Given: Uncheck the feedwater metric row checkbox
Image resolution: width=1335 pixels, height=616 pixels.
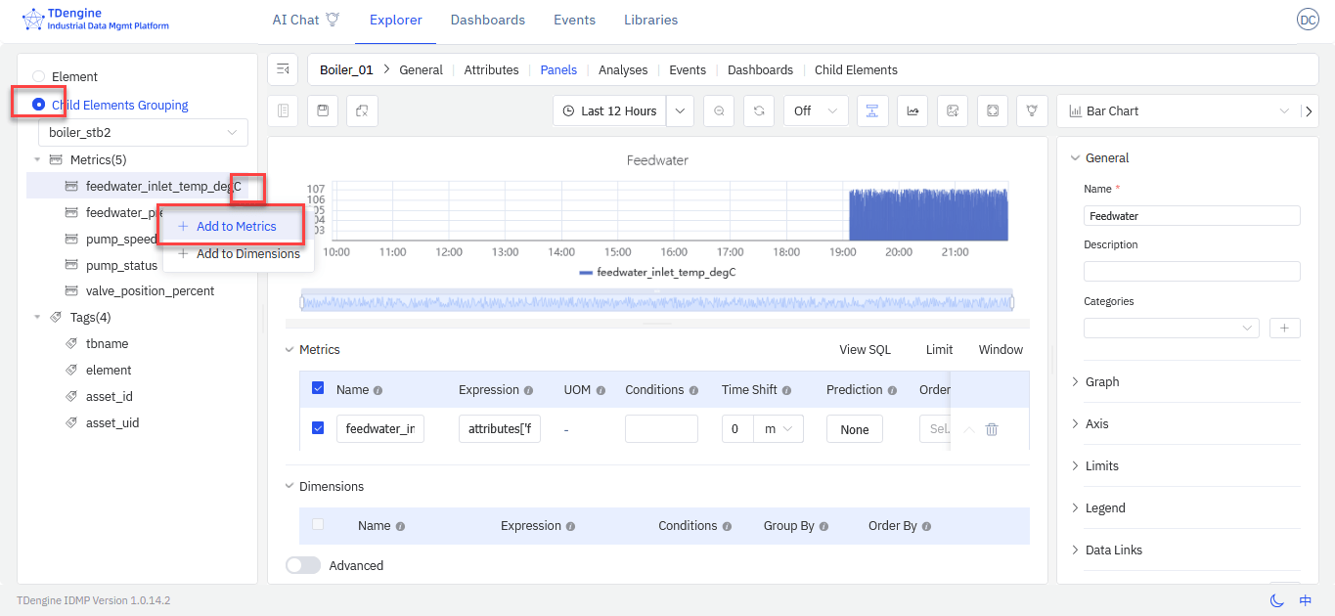Looking at the screenshot, I should pyautogui.click(x=318, y=428).
